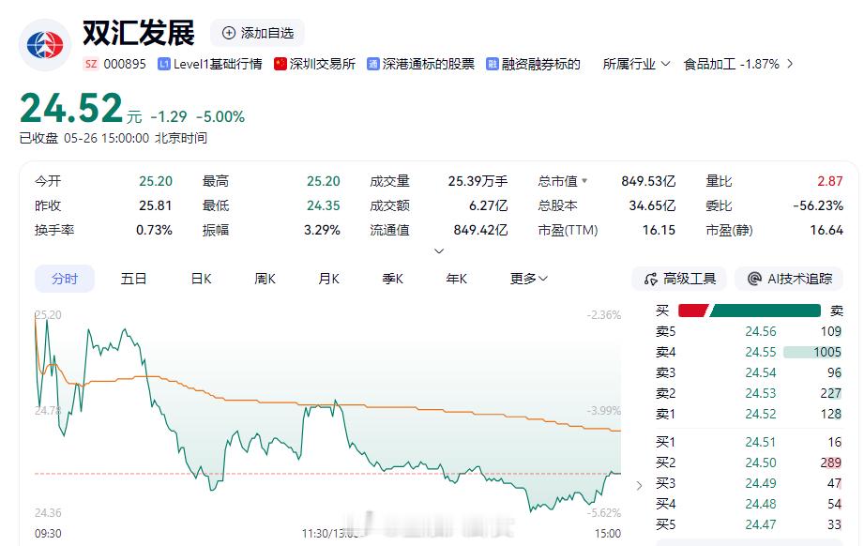The image size is (864, 546).
Task: Click the 融 icon by 融资融券标的
Action: [x=493, y=64]
